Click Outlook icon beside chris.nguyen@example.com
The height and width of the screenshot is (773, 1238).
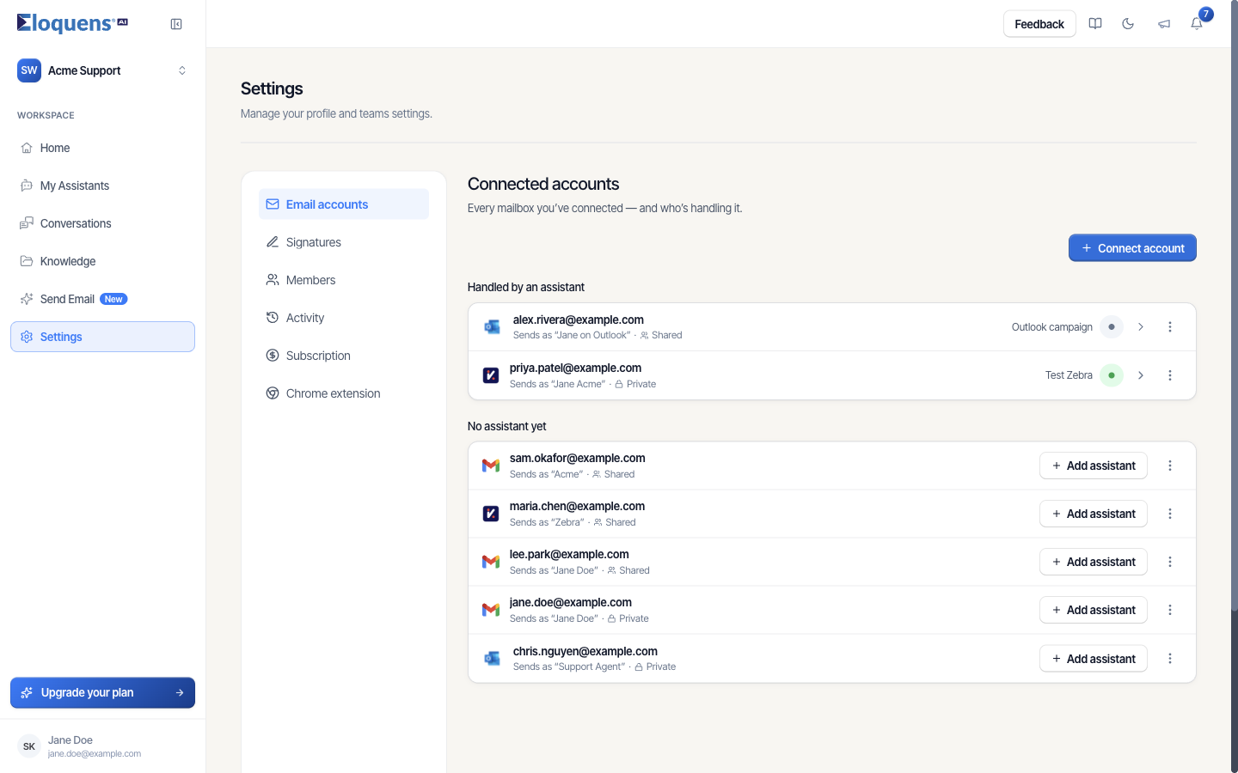(493, 659)
